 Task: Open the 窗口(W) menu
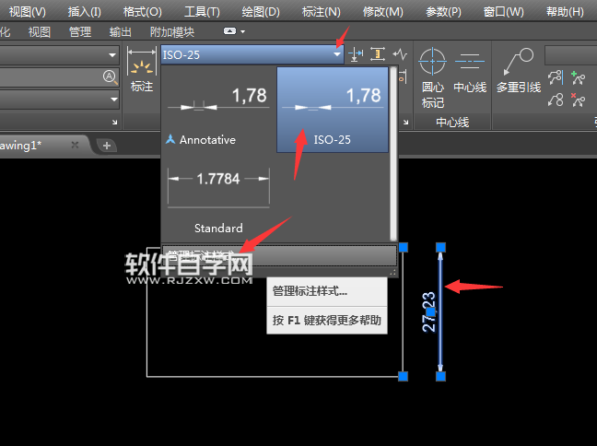(x=504, y=12)
